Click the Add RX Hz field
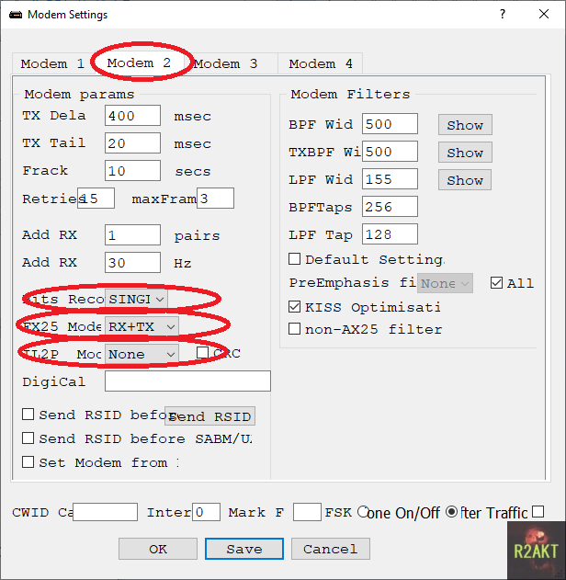 pos(132,263)
